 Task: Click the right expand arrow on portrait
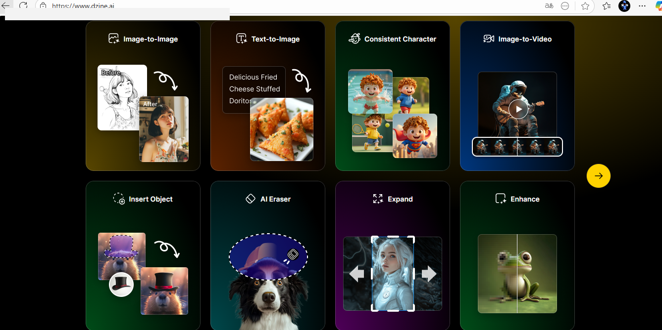coord(429,273)
